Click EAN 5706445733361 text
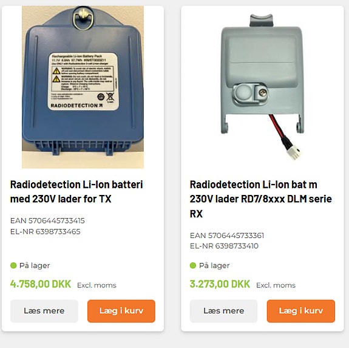The height and width of the screenshot is (348, 349). point(227,235)
